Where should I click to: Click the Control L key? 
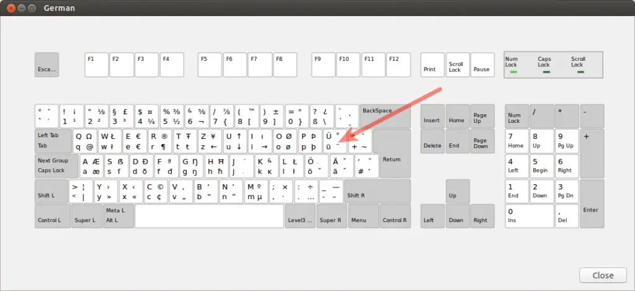coord(53,216)
